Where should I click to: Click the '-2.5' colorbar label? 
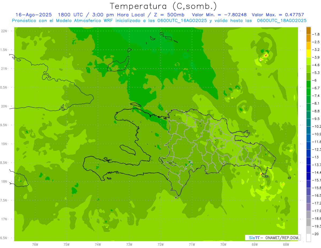coord(316,42)
